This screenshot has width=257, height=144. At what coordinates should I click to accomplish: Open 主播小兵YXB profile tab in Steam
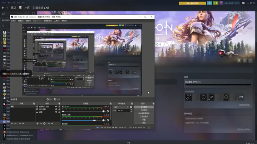41,8
